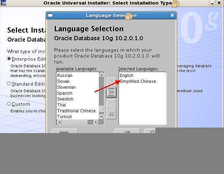Click the Available Languages horizontal scroll right arrow

click(96, 122)
